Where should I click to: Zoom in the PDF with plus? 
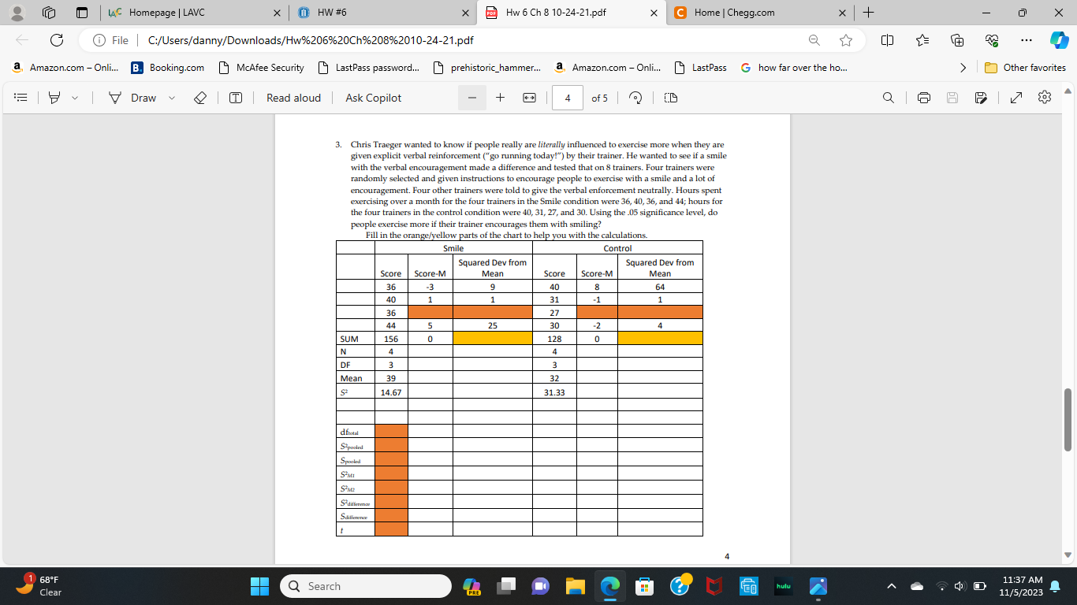coord(501,98)
